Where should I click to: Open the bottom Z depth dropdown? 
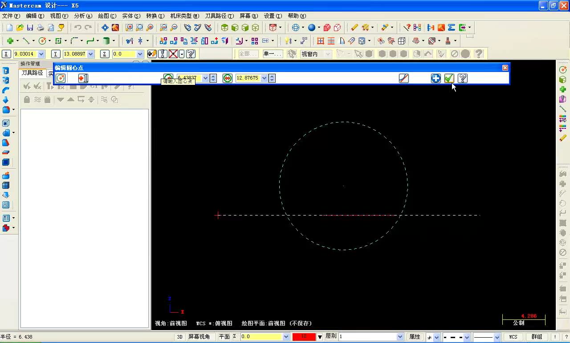[x=286, y=337]
